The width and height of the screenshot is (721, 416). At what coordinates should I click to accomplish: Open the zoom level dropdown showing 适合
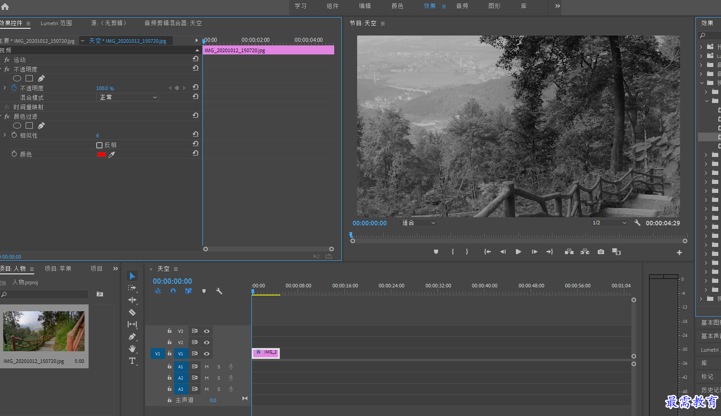(x=418, y=223)
